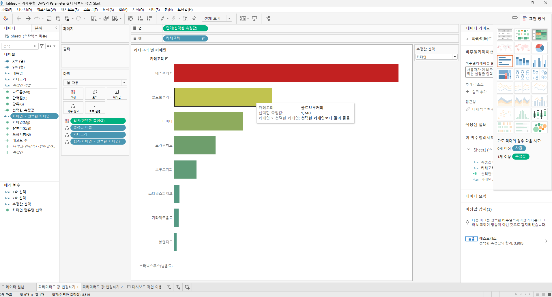The width and height of the screenshot is (552, 297).
Task: Open the 레이블 label card in Marks
Action: (x=117, y=94)
